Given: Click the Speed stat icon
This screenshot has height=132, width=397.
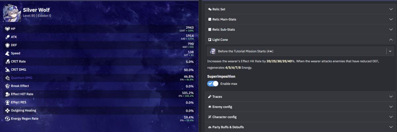Looking at the screenshot, I should click(7, 53).
